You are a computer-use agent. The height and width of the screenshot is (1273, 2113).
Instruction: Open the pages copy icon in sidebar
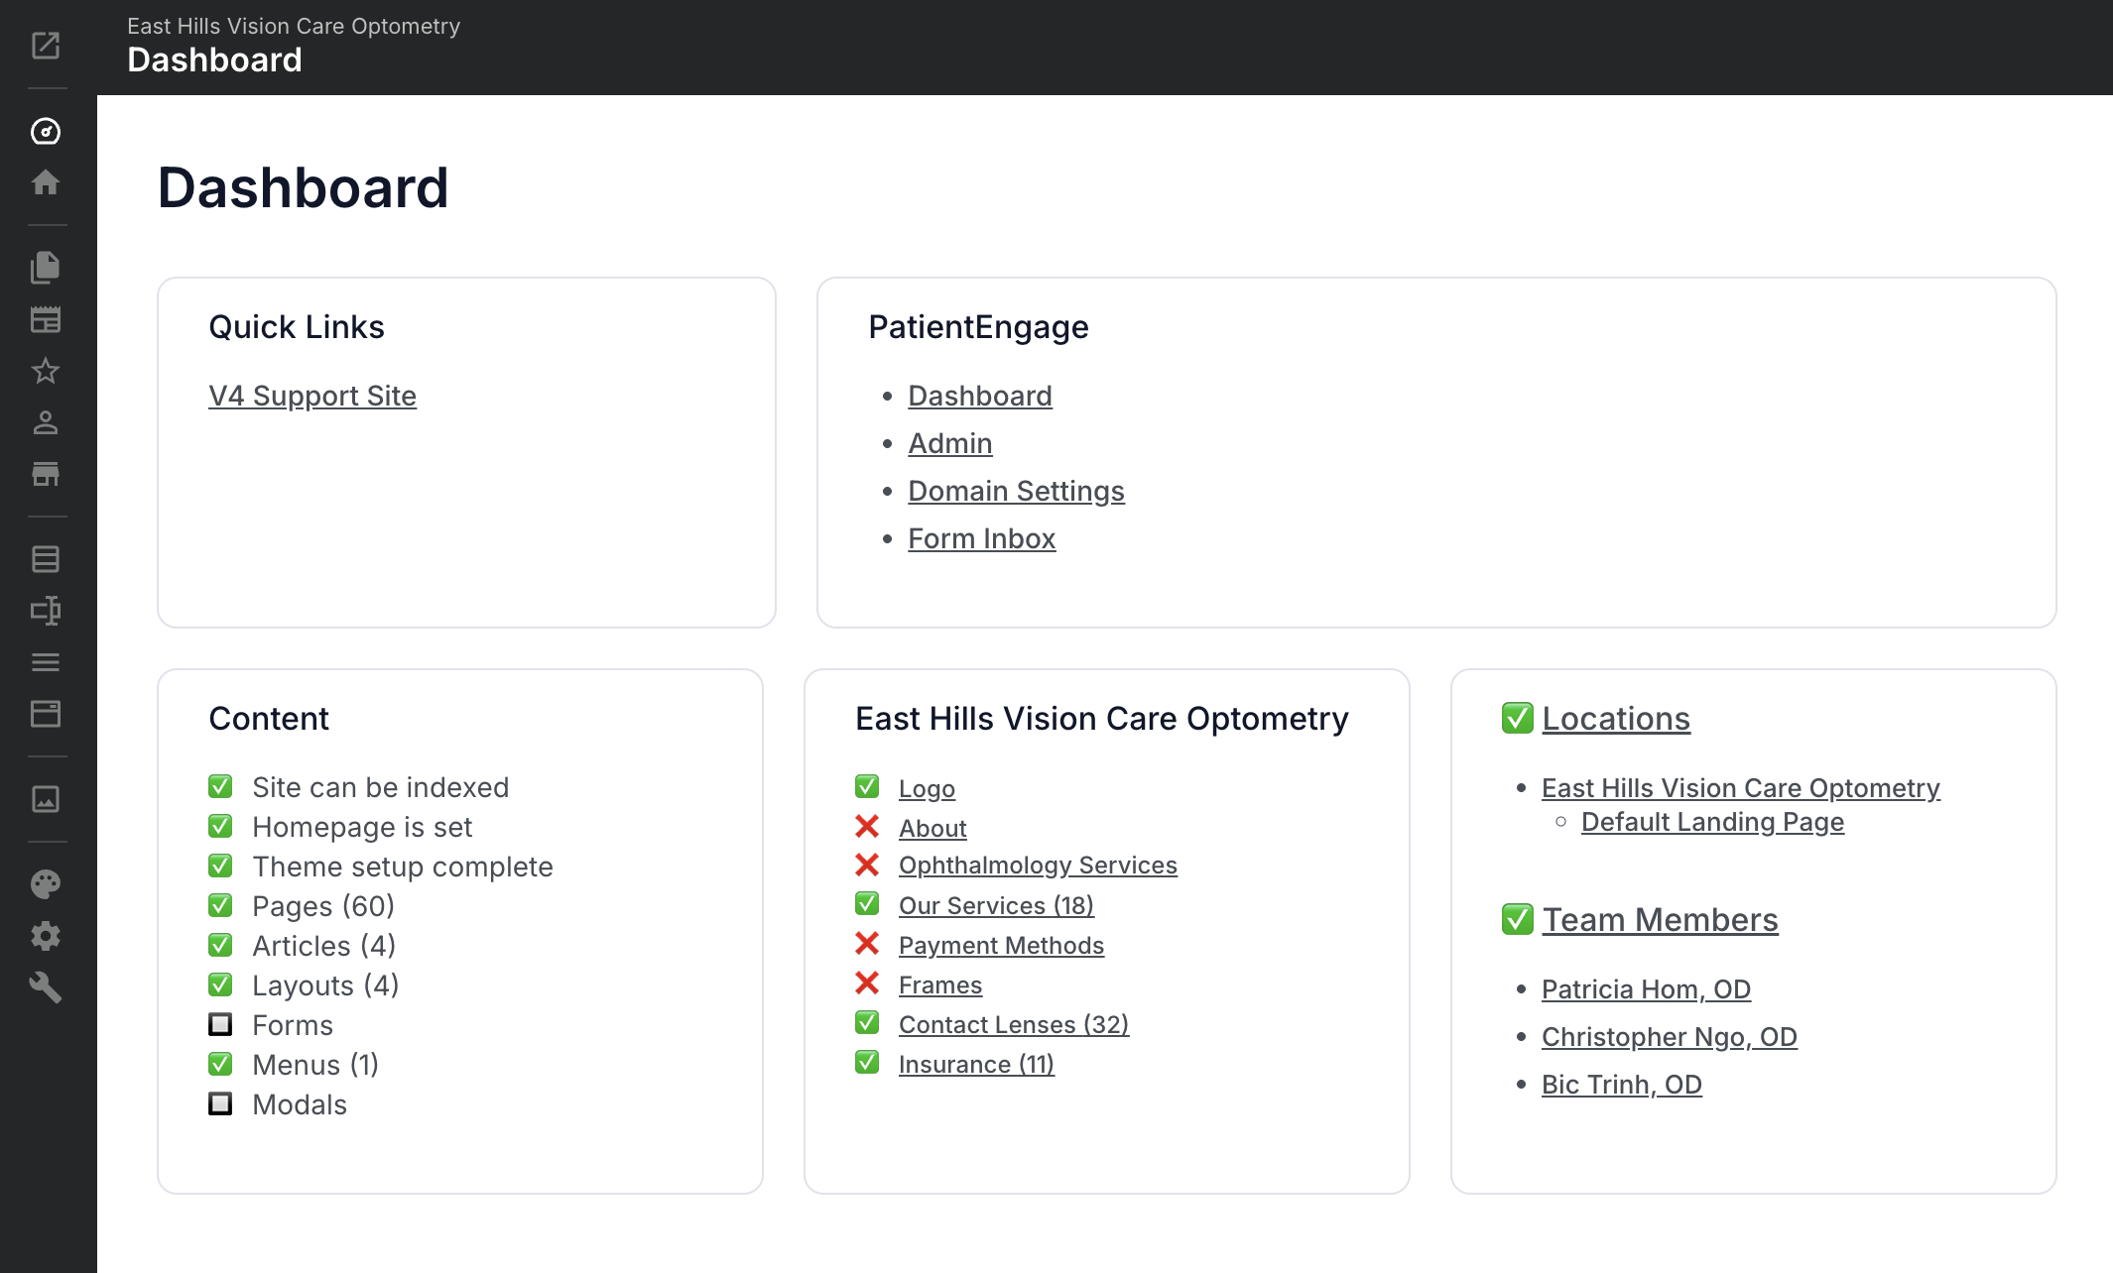click(46, 268)
